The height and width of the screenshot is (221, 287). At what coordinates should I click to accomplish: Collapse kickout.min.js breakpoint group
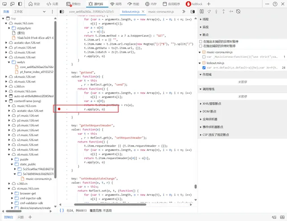(x=200, y=63)
